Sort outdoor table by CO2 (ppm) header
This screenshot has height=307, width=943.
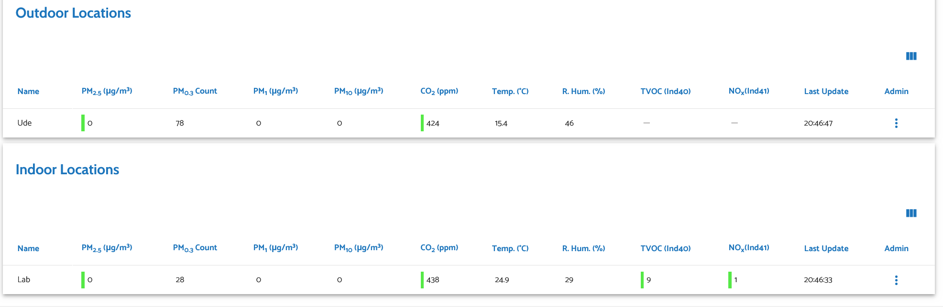[439, 91]
